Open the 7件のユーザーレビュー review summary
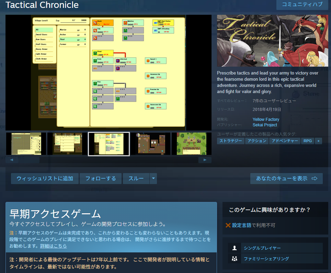The width and height of the screenshot is (331, 273). 274,101
